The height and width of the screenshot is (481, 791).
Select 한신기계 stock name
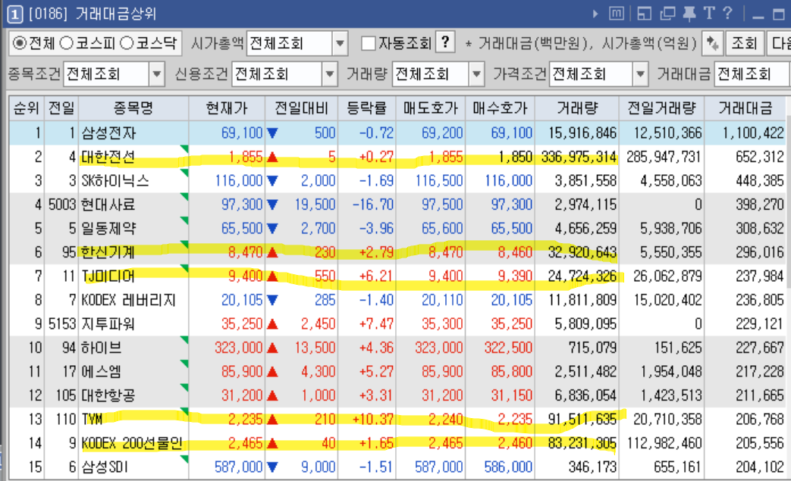pyautogui.click(x=108, y=252)
